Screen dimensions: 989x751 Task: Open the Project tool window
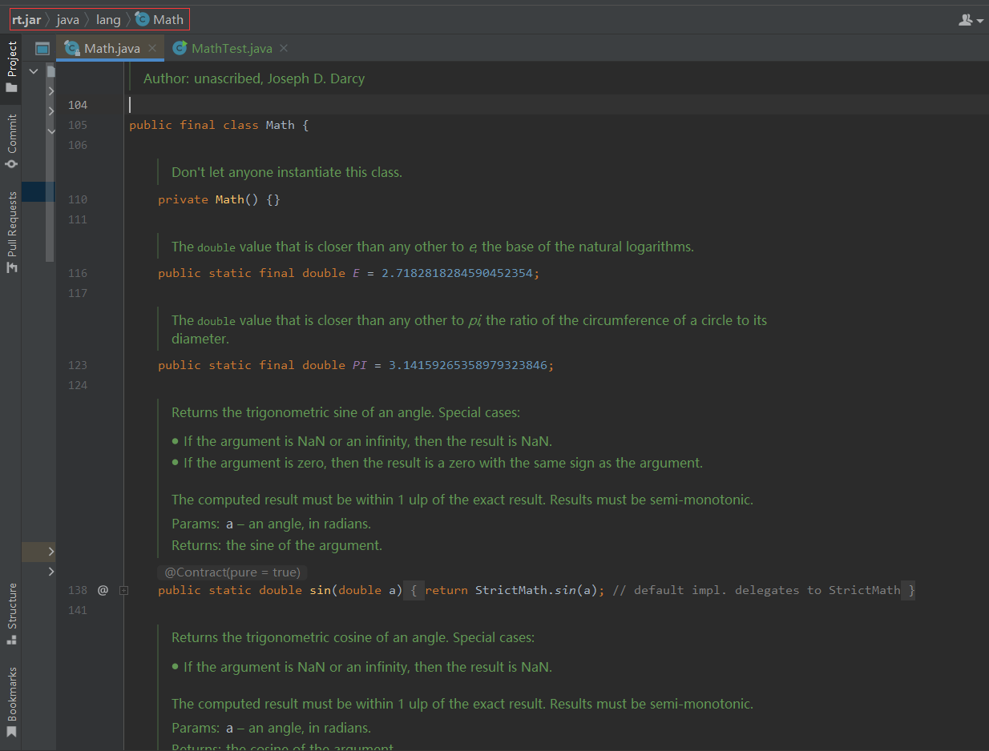click(x=11, y=67)
